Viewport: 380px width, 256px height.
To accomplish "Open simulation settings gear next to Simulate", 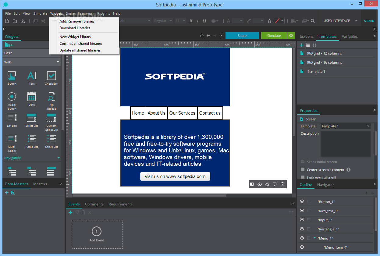I will coord(291,36).
